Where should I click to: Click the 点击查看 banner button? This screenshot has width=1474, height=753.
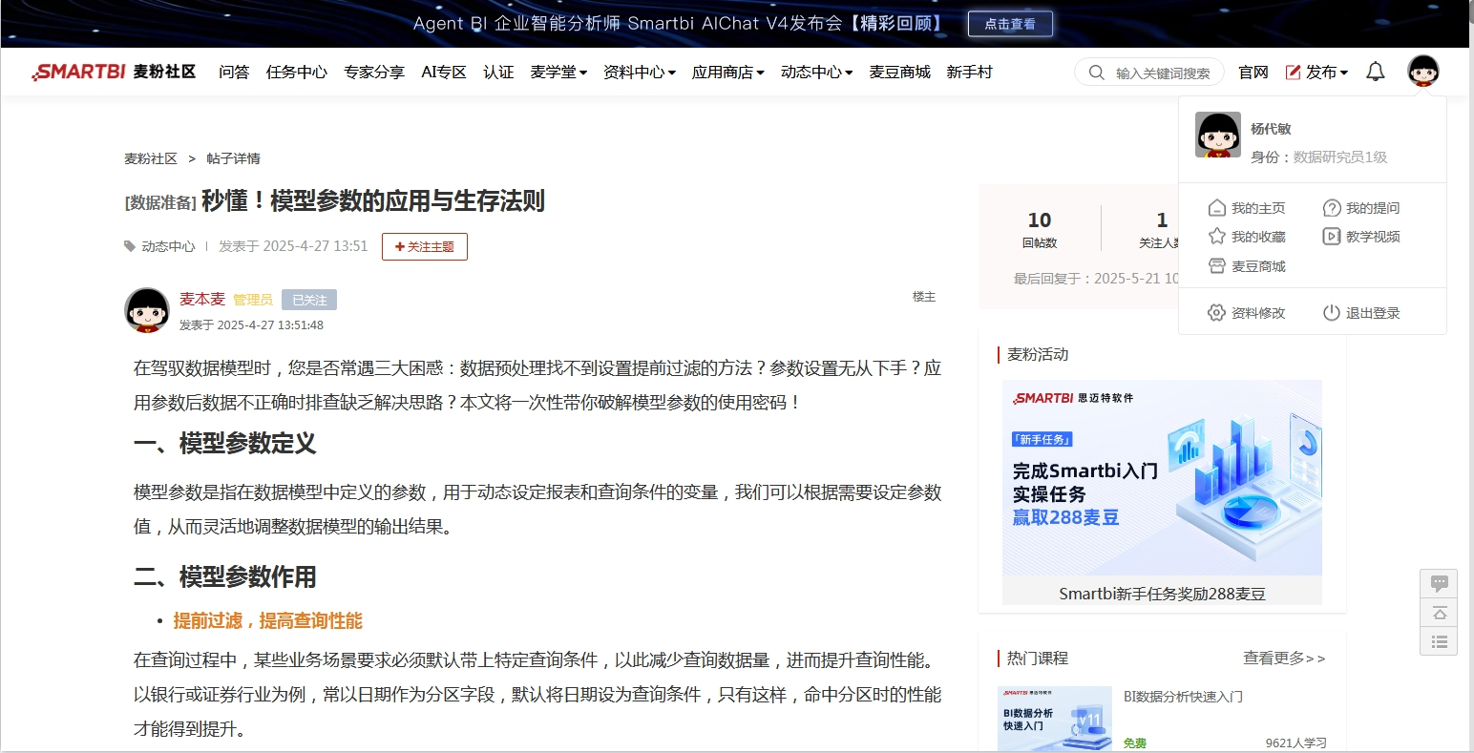pyautogui.click(x=1010, y=24)
